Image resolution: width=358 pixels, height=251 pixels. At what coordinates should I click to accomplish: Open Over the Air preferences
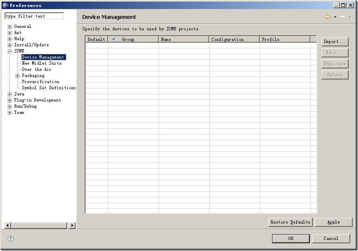[37, 69]
